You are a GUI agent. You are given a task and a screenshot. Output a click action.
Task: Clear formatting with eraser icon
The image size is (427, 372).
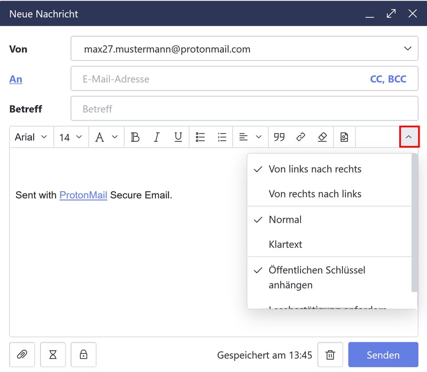pyautogui.click(x=322, y=137)
